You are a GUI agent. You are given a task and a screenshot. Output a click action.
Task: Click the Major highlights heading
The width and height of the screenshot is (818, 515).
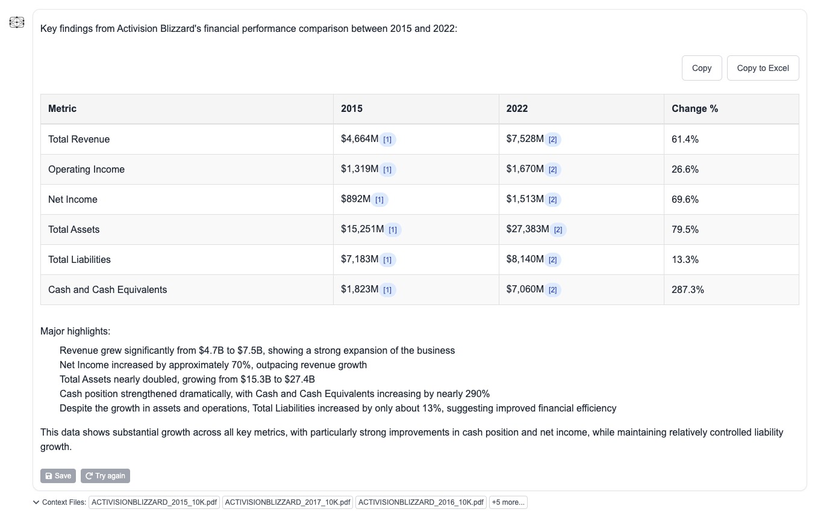pyautogui.click(x=75, y=331)
